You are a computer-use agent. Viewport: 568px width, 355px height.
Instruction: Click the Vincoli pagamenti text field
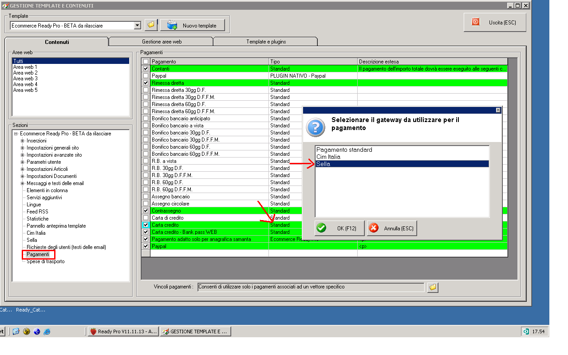(311, 287)
